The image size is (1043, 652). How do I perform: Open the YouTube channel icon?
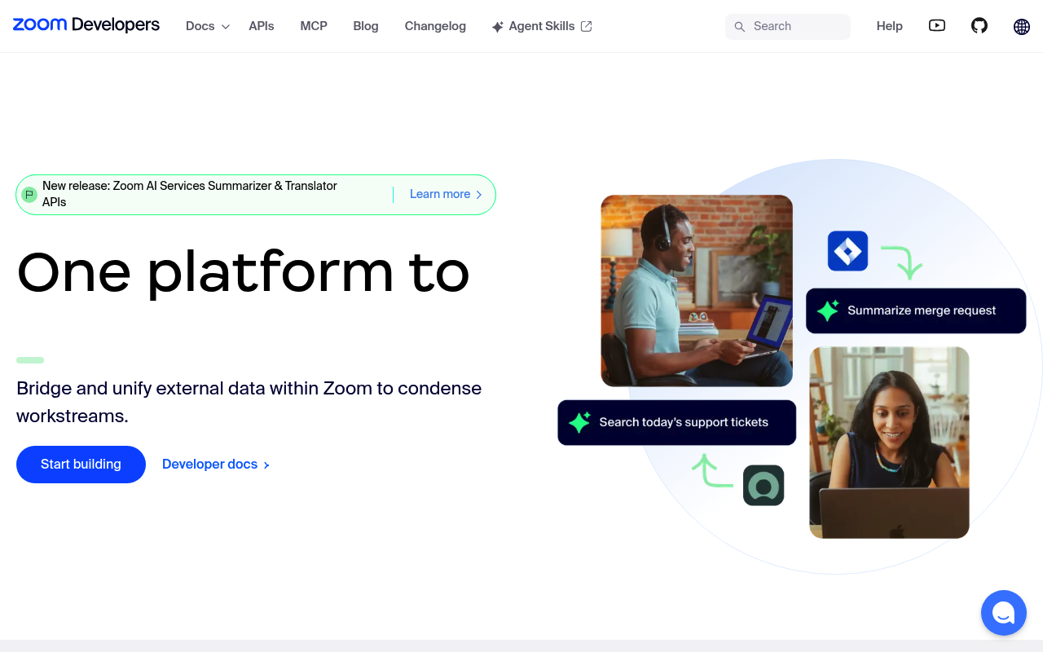click(937, 26)
